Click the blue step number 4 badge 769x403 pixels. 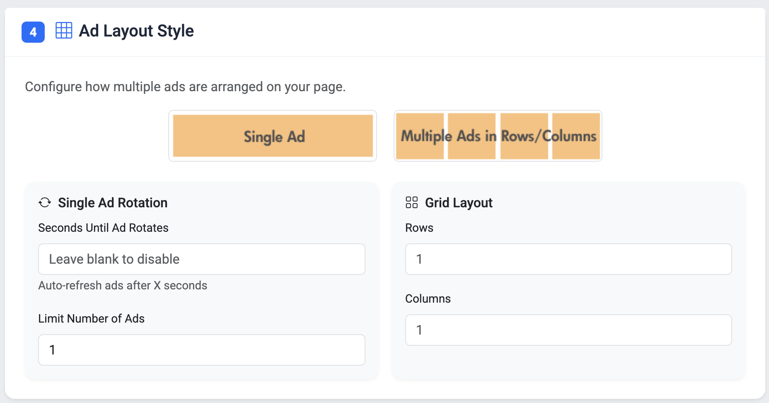[x=33, y=32]
